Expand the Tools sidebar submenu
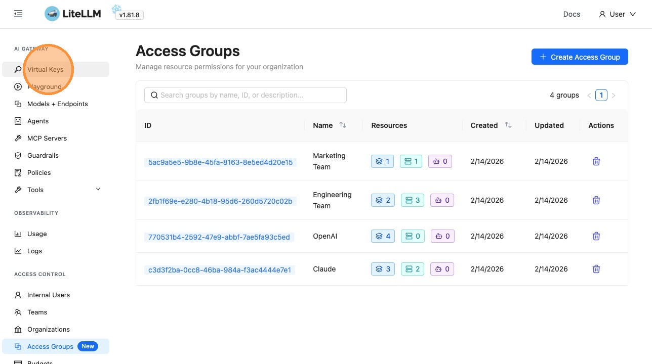Screen dimensions: 652x364 (x=98, y=190)
